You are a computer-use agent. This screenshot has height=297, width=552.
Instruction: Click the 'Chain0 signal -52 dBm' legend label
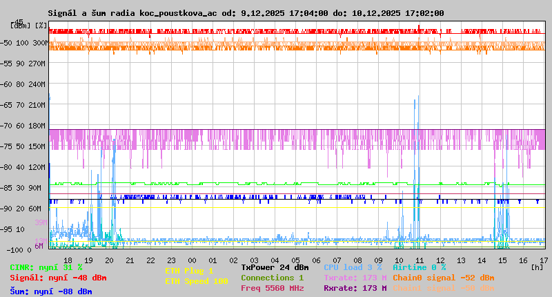click(444, 278)
